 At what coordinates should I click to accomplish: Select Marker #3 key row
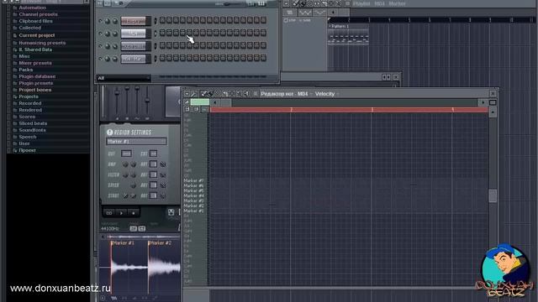tap(193, 201)
